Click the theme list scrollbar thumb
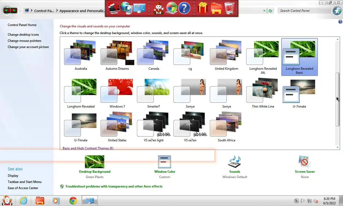This screenshot has width=343, height=206. [338, 99]
